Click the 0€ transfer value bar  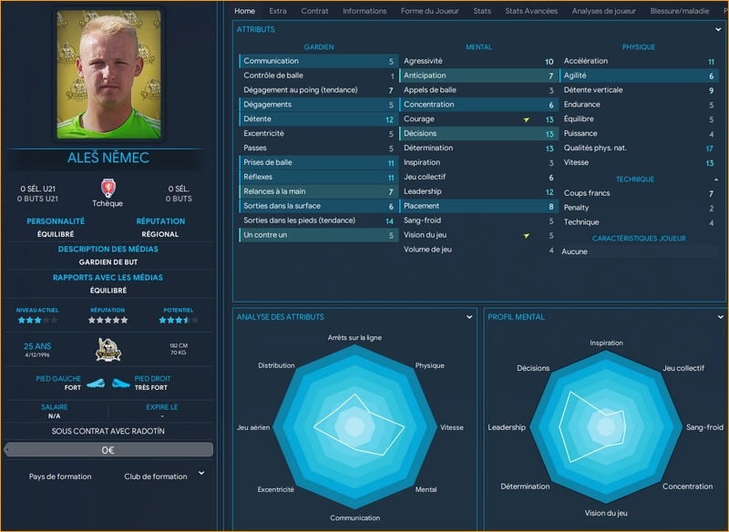108,450
